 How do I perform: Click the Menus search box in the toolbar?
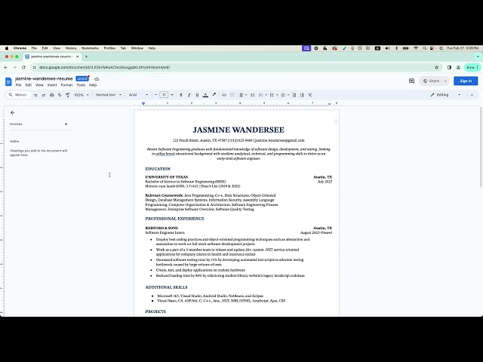coord(18,95)
